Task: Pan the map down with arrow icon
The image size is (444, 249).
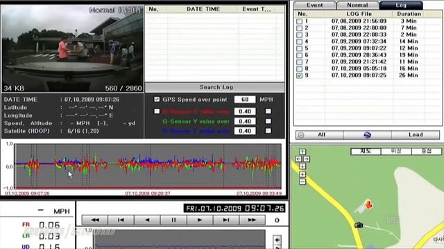Action: (302, 166)
